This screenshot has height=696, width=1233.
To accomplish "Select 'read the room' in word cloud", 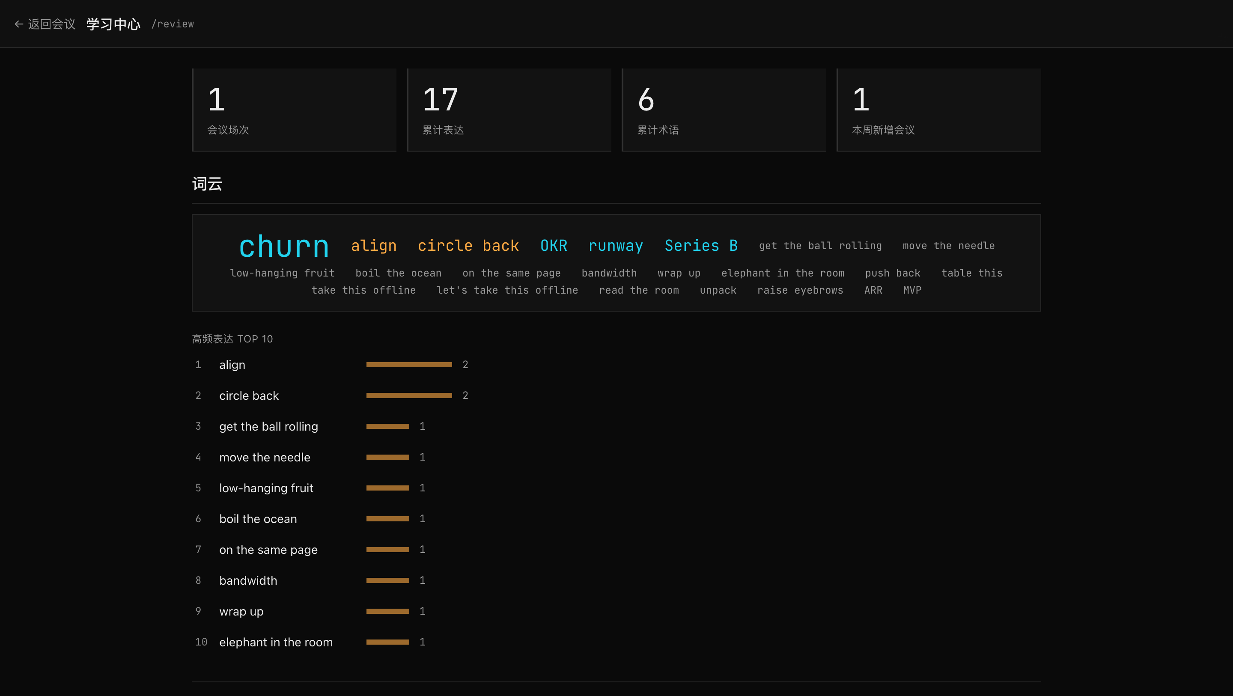I will click(x=640, y=290).
